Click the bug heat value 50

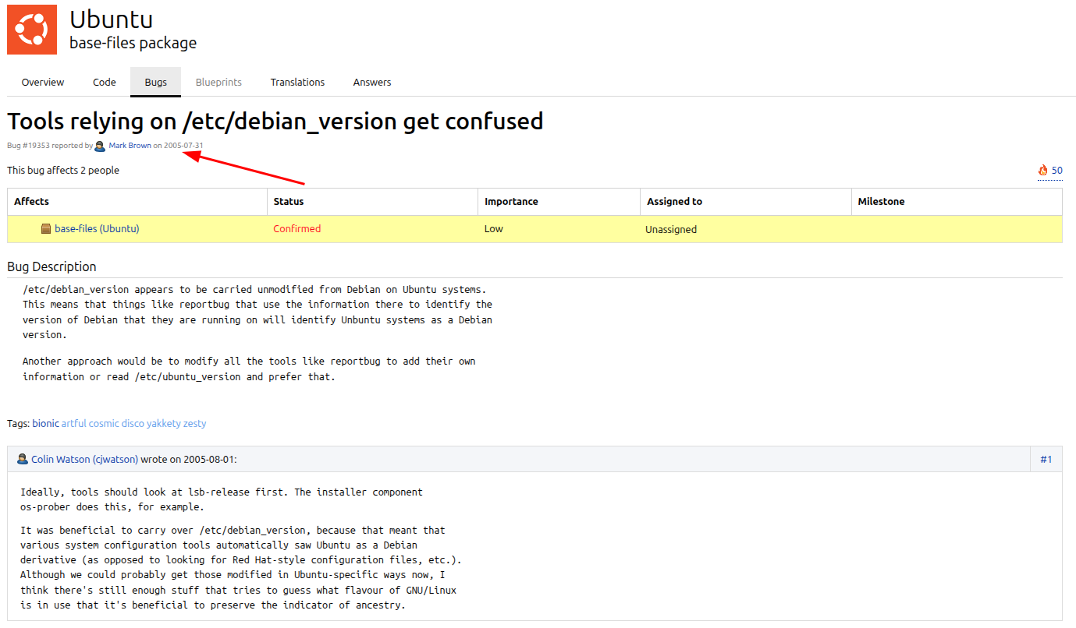click(x=1057, y=171)
